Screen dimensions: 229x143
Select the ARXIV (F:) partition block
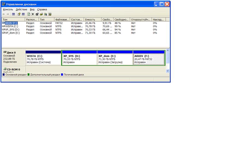(x=149, y=58)
